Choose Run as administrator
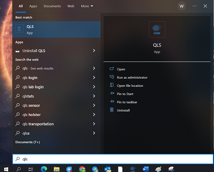Viewport: 214px width, 172px height. (132, 77)
